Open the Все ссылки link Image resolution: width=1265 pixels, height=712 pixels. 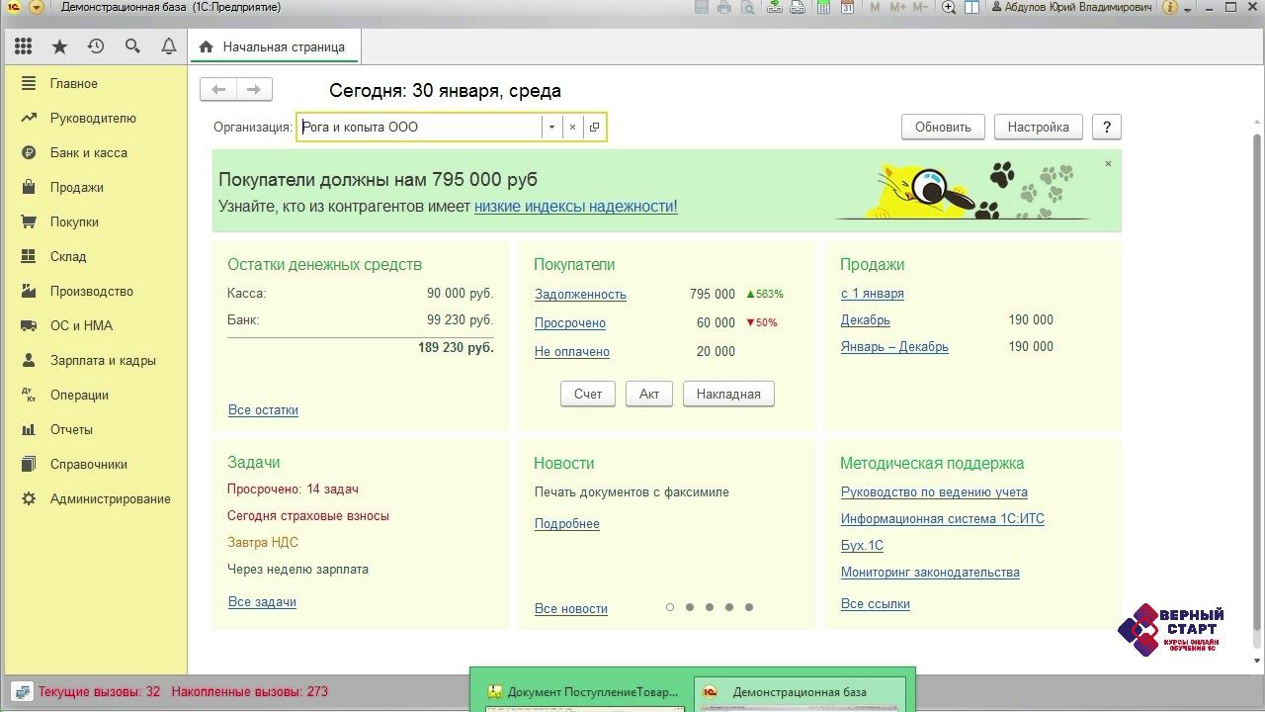point(876,604)
